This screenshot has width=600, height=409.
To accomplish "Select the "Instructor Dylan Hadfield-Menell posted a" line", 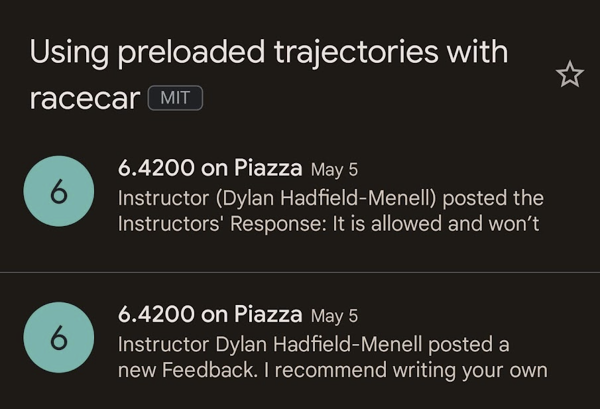I will [314, 344].
